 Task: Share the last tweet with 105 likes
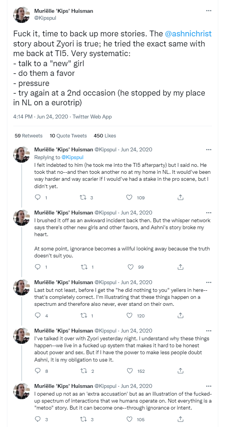coord(180,419)
